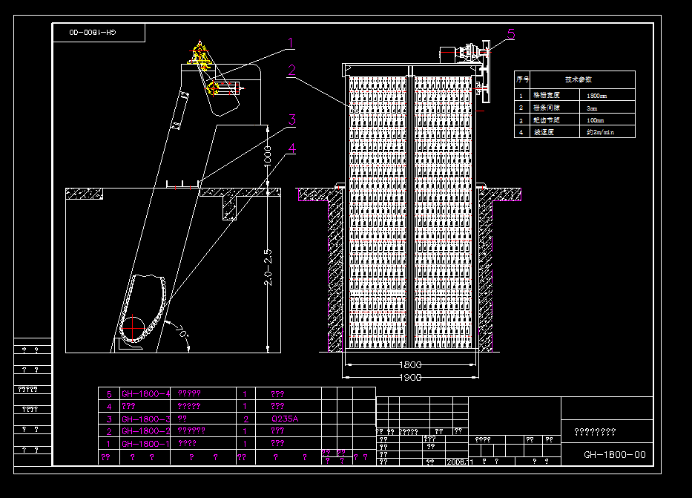Click the 100mm value cell
The image size is (692, 498).
point(596,120)
